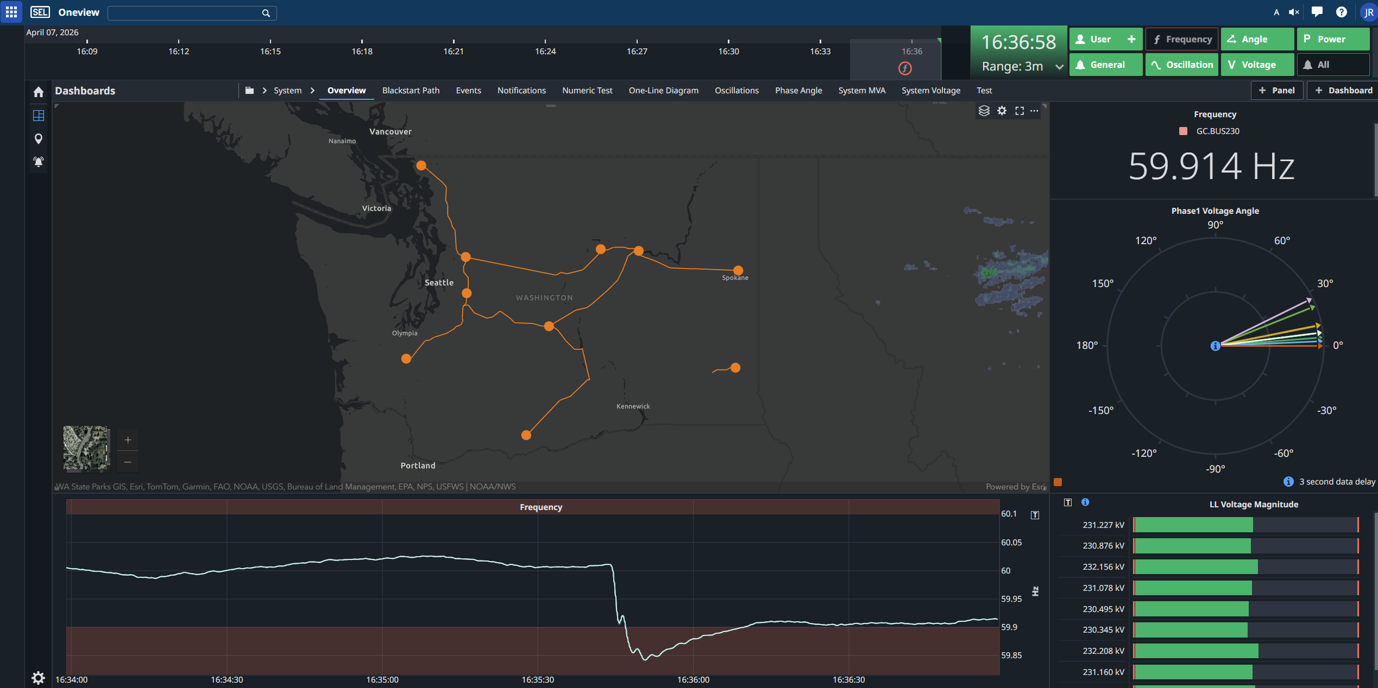The height and width of the screenshot is (688, 1378).
Task: Toggle the Voltage notification filter
Action: (1257, 65)
